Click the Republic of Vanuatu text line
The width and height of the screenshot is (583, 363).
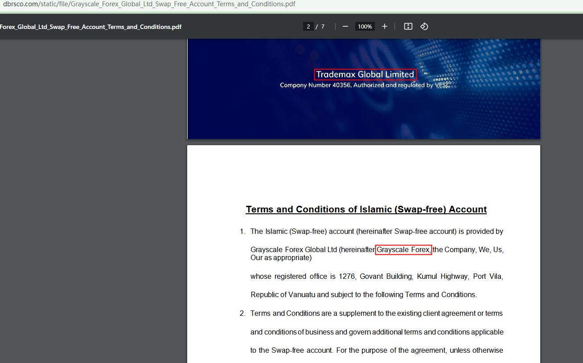pyautogui.click(x=363, y=295)
